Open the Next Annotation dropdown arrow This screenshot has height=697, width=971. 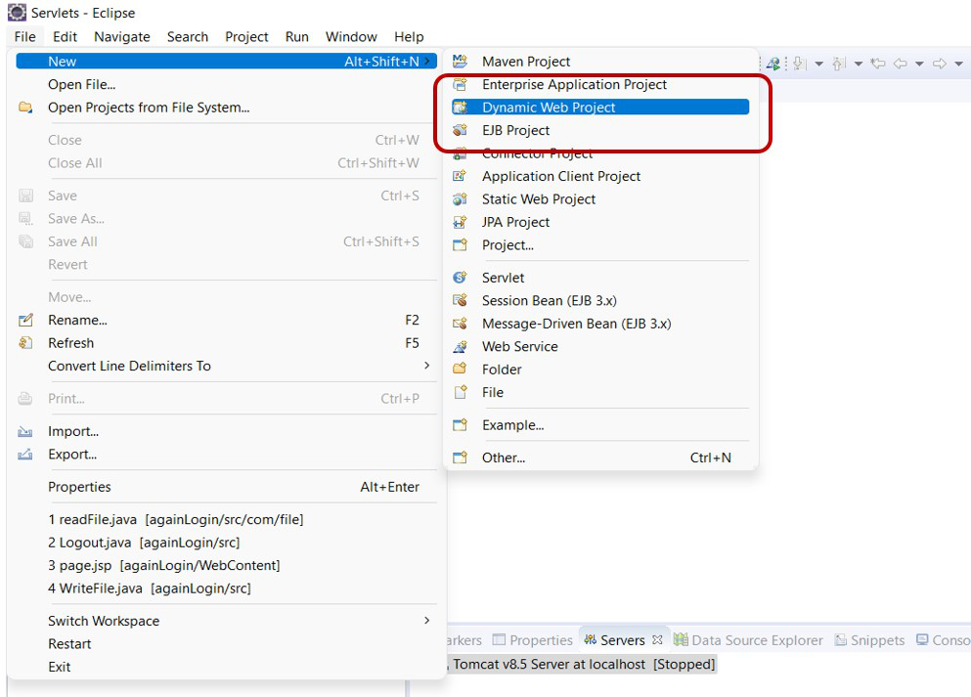[818, 64]
